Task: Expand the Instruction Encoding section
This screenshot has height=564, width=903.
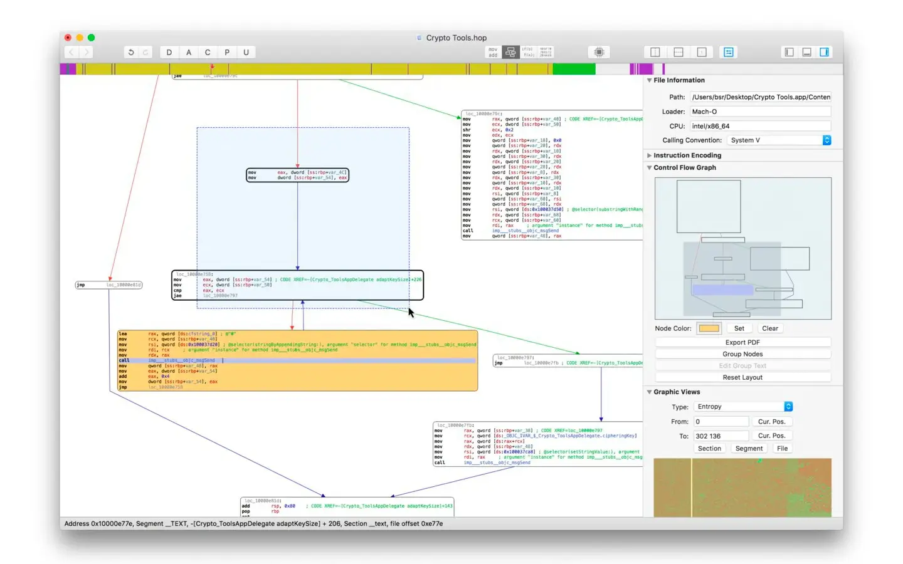Action: coord(650,155)
